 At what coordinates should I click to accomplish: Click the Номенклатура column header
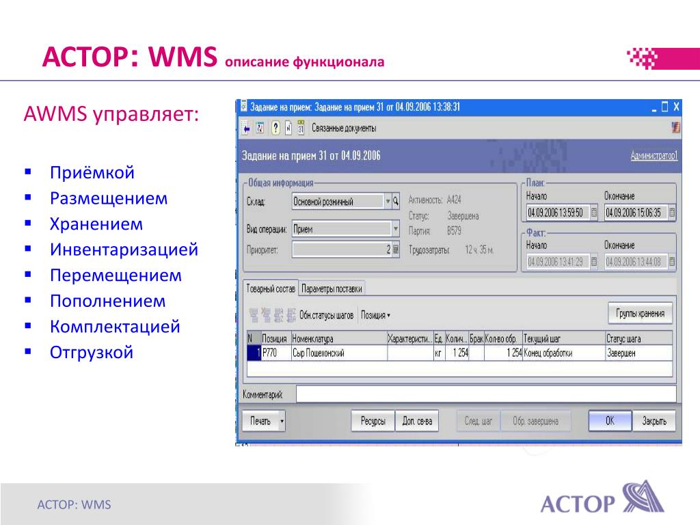339,339
